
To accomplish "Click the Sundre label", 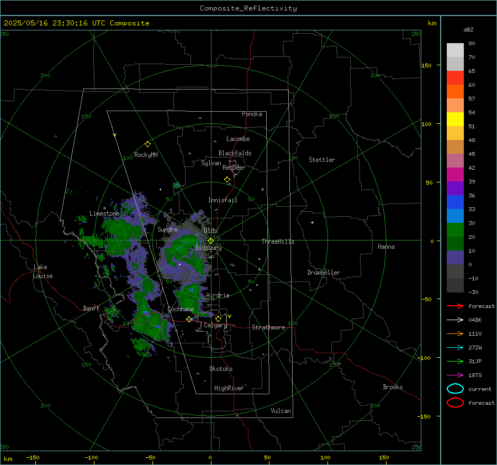I will [x=167, y=229].
